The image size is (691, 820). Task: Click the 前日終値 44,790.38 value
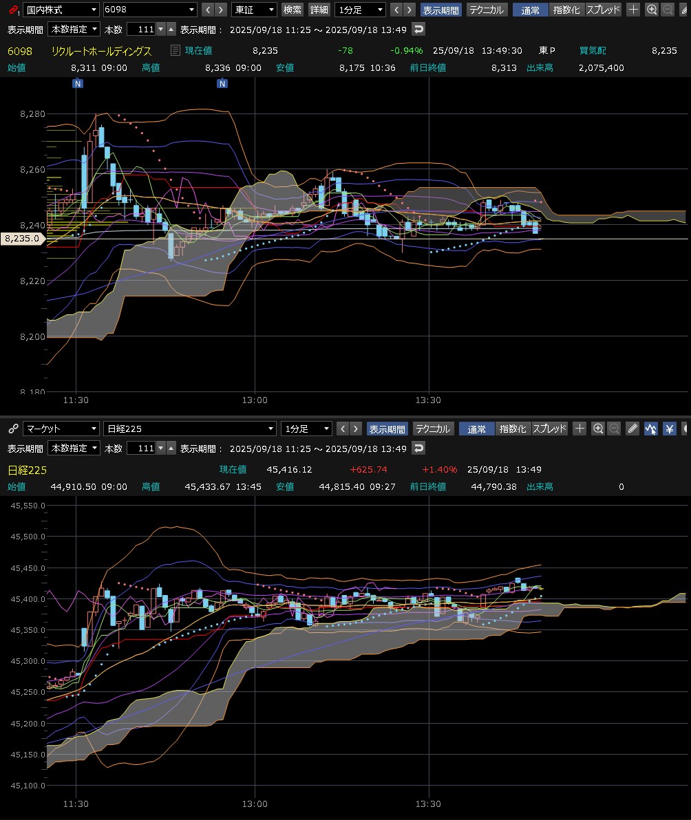click(493, 486)
